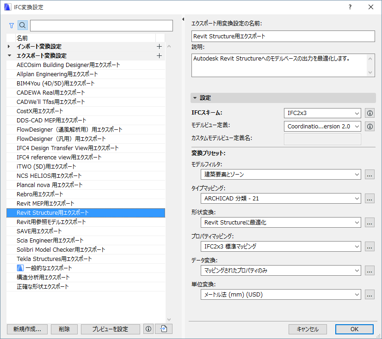382x339 pixels.
Task: Select 一般的なエクスポート translator
Action: click(x=86, y=268)
